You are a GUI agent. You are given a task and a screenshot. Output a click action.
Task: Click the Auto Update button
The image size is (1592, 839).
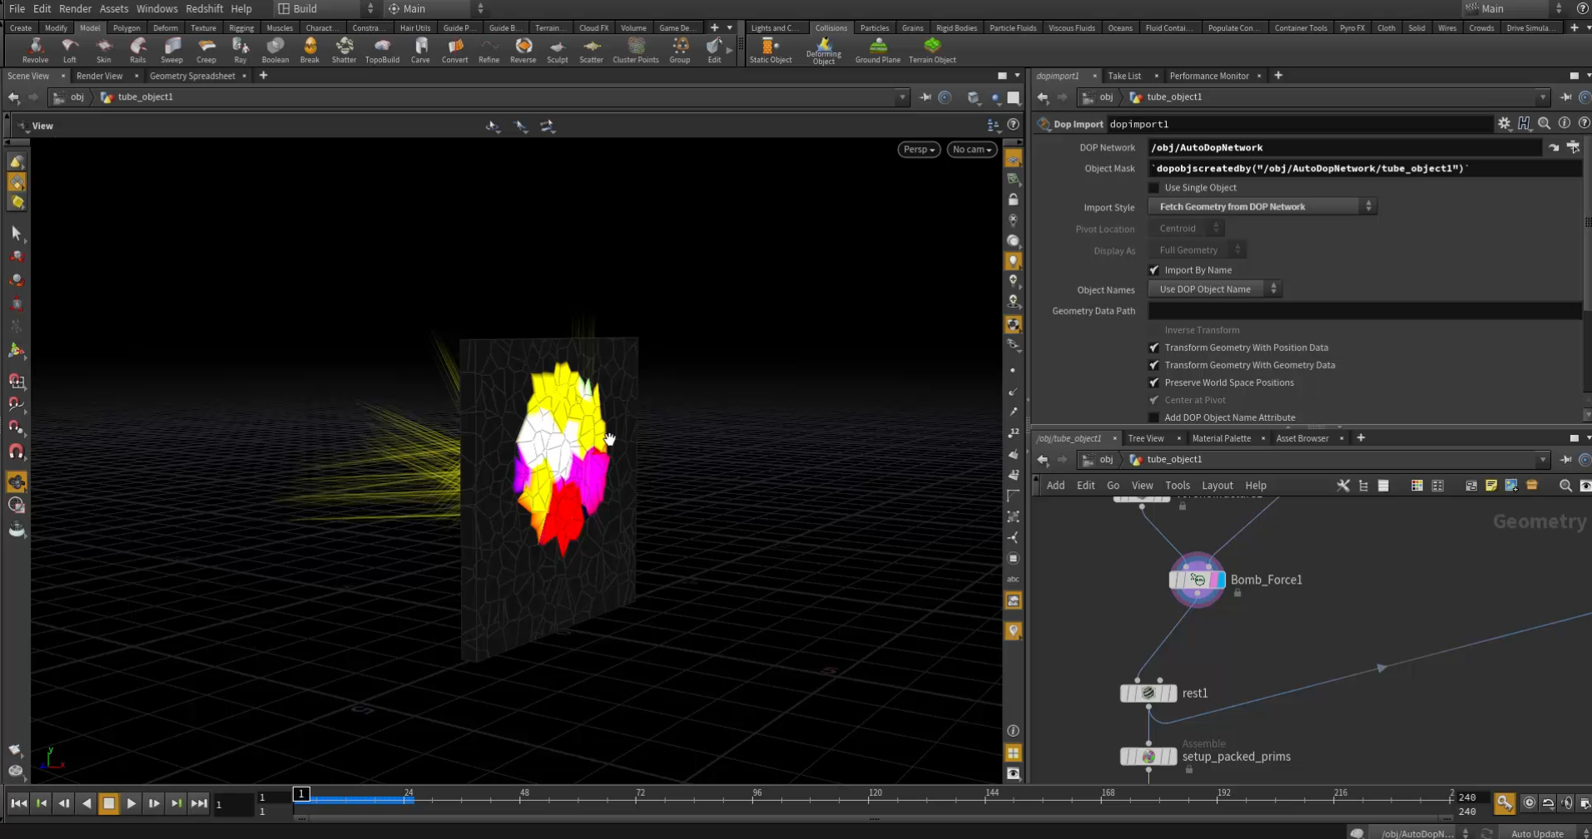pyautogui.click(x=1536, y=833)
